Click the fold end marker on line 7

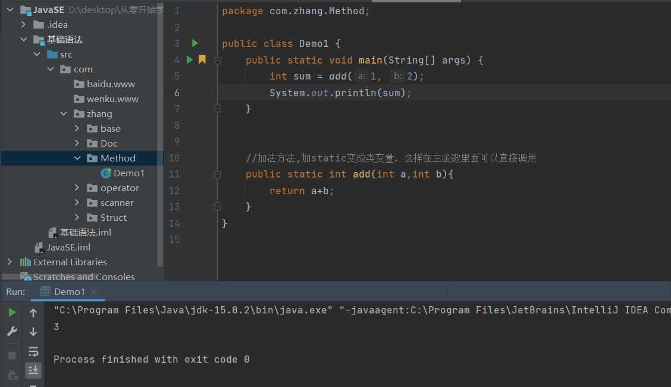point(217,109)
